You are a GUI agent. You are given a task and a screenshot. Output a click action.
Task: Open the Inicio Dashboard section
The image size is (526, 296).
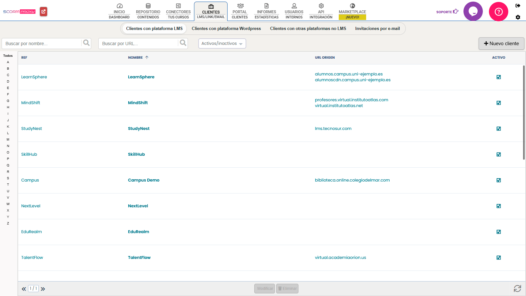coord(119,11)
